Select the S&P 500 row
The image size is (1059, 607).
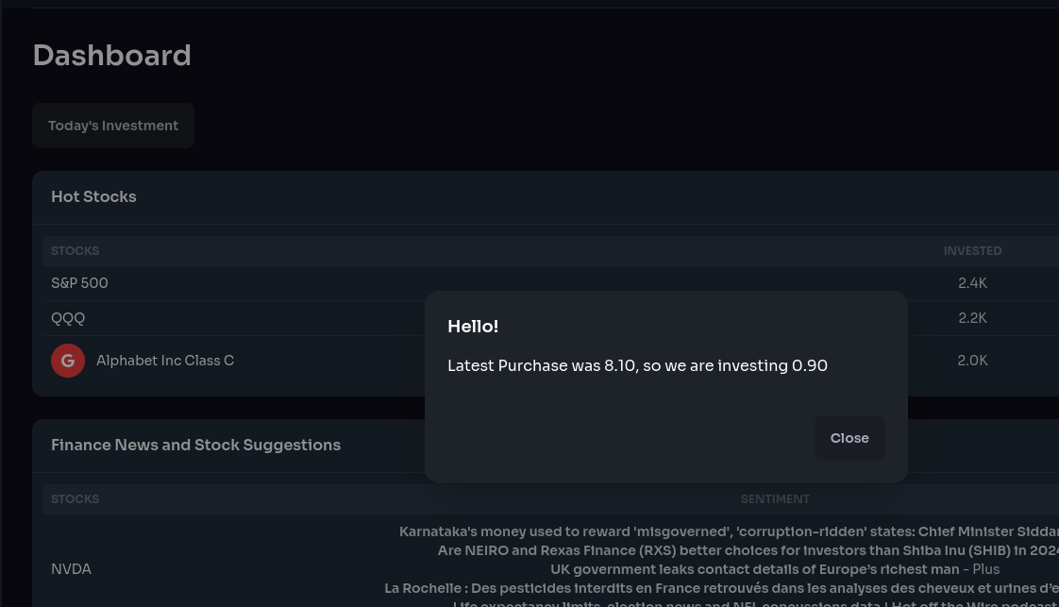pyautogui.click(x=79, y=283)
